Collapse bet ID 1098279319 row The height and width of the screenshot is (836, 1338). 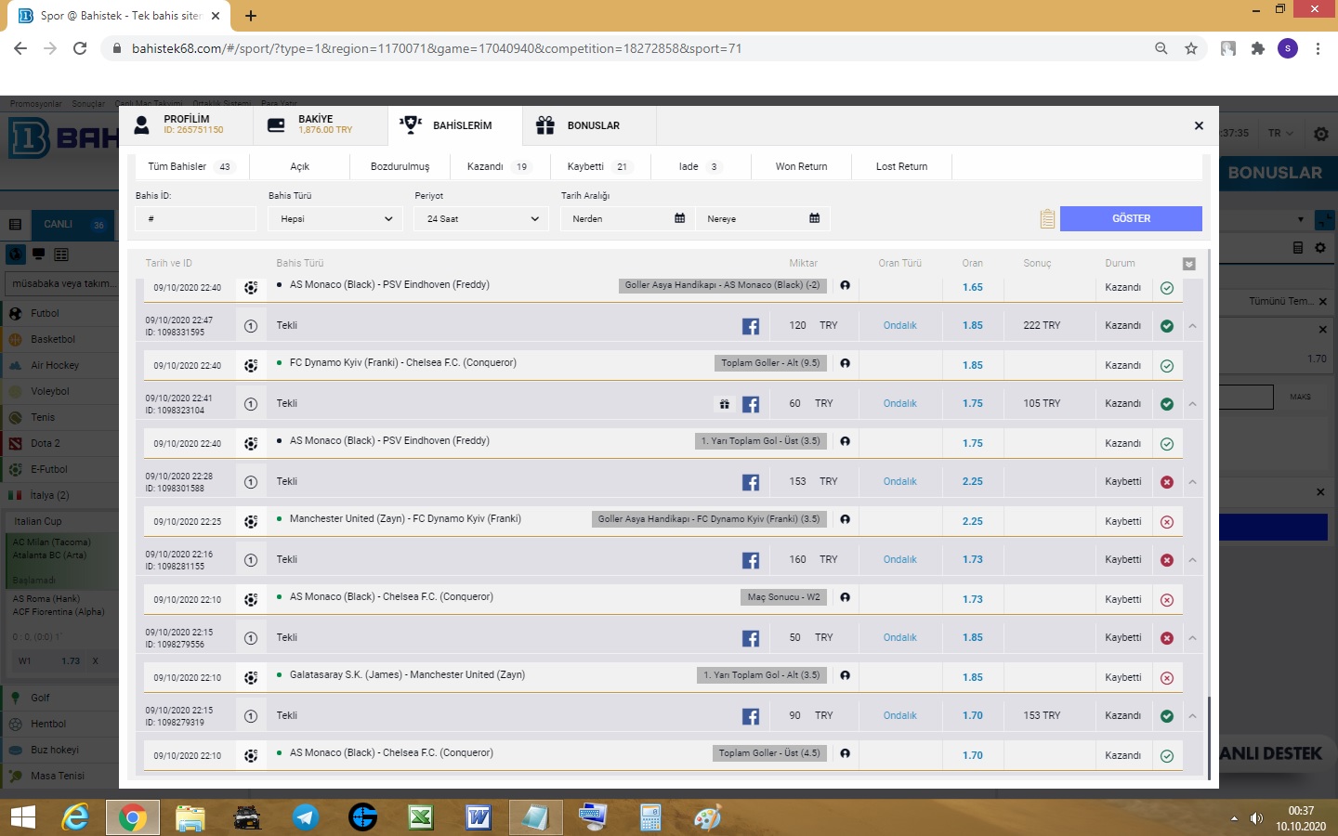[x=1192, y=716]
